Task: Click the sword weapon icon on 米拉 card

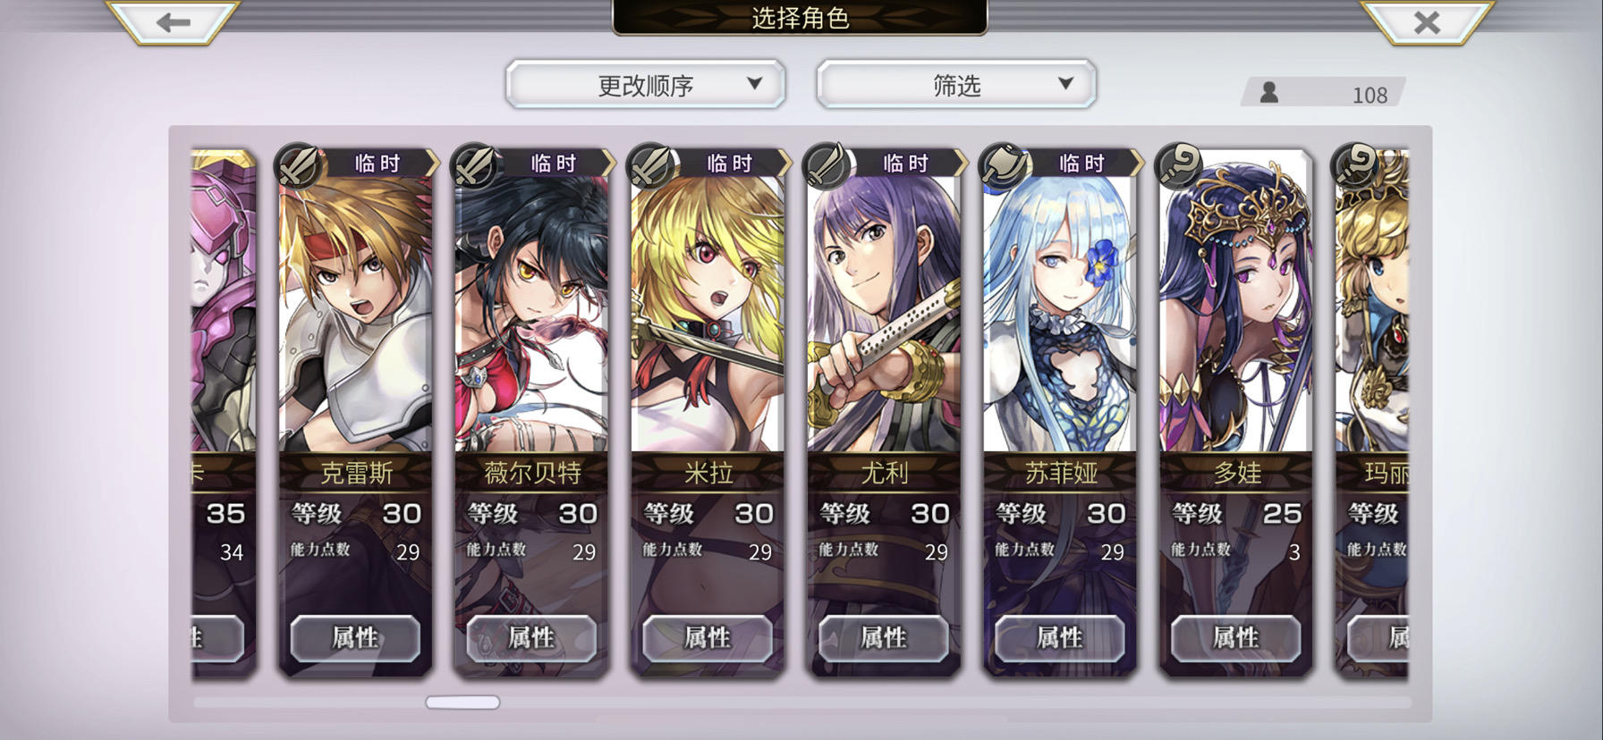Action: 650,164
